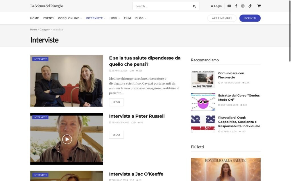291x181 pixels.
Task: Open the Film menu item
Action: tap(127, 18)
